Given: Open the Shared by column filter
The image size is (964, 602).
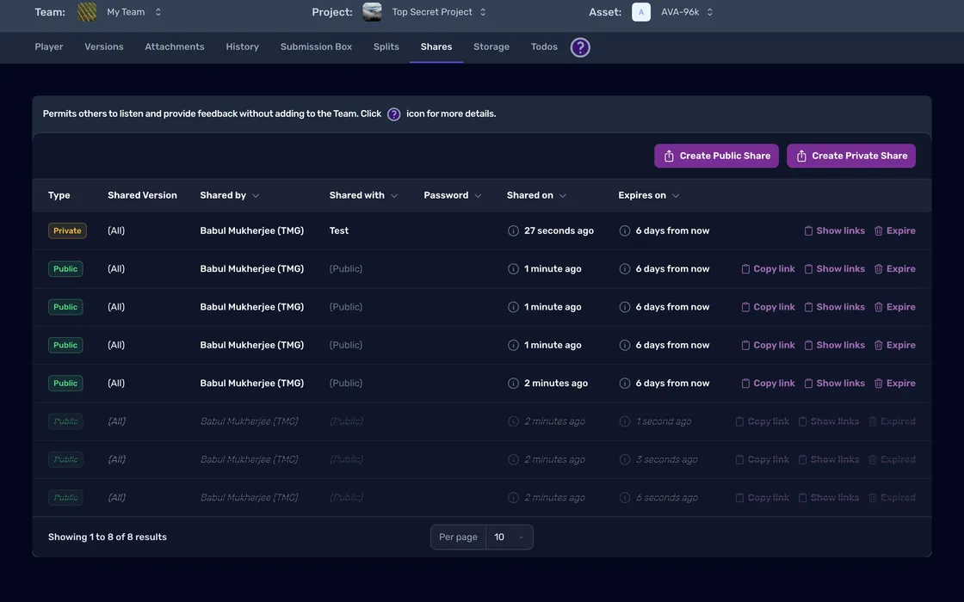Looking at the screenshot, I should point(230,195).
